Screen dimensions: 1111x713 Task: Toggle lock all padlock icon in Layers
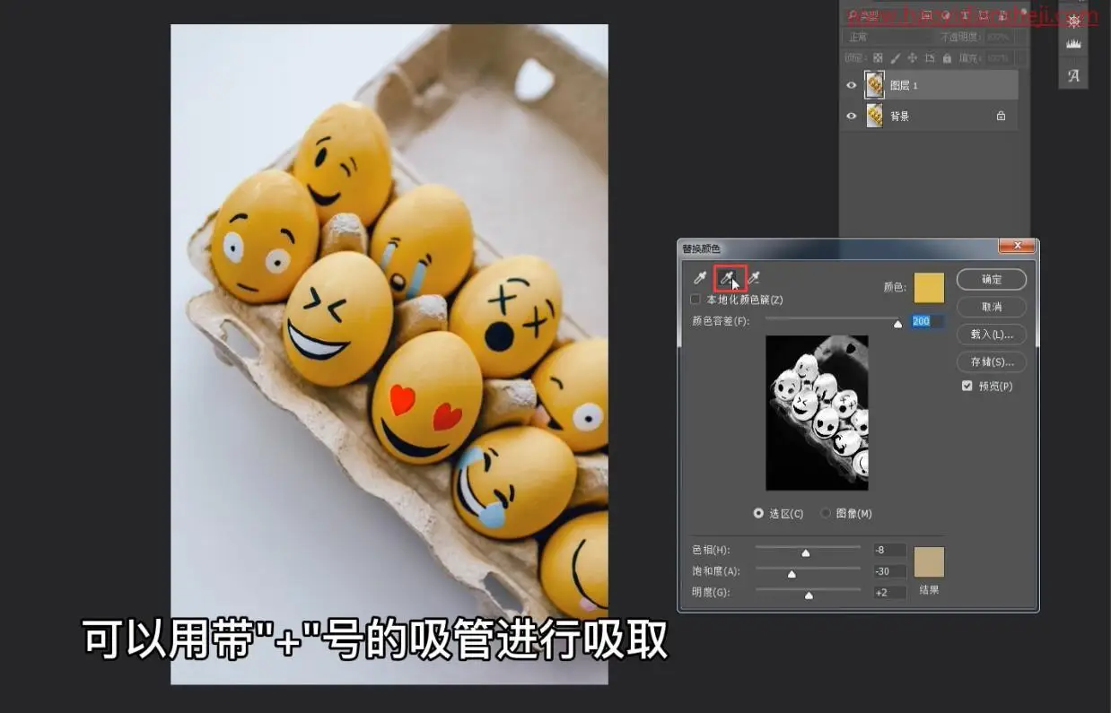945,58
